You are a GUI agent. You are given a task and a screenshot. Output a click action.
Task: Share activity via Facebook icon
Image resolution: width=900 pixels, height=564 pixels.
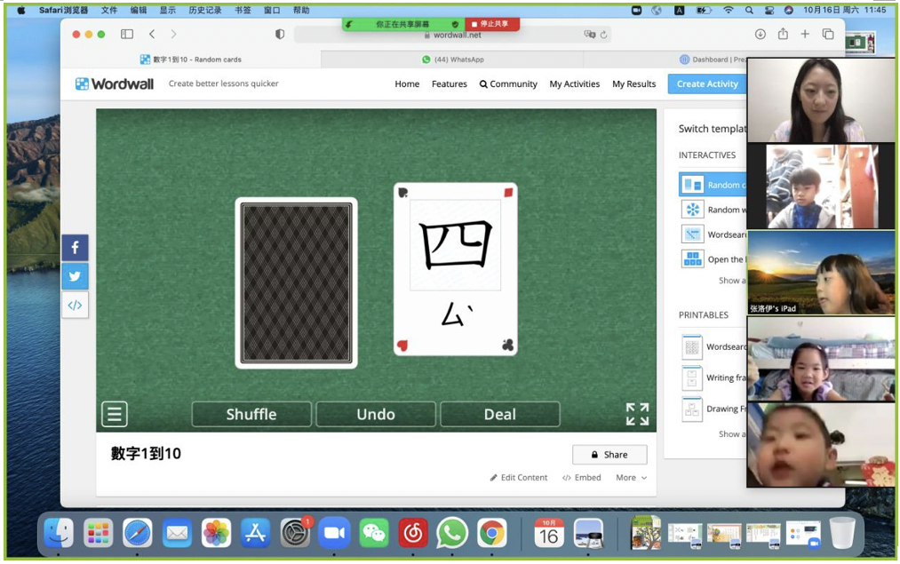(75, 248)
